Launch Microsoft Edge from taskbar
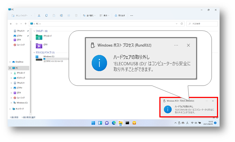The image size is (235, 142). pos(114,123)
